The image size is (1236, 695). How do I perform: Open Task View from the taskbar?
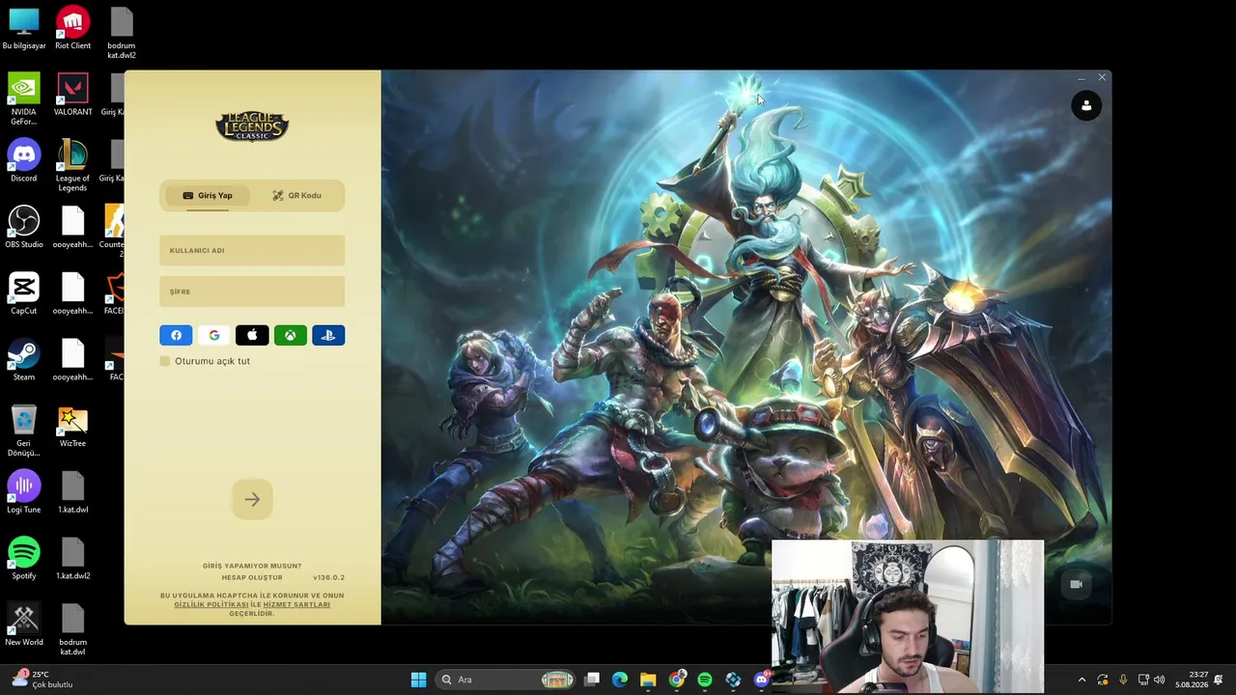[592, 680]
